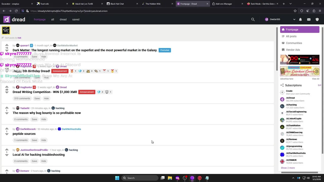Image resolution: width=324 pixels, height=182 pixels.
Task: Go back using browser back arrow
Action: (4, 11)
